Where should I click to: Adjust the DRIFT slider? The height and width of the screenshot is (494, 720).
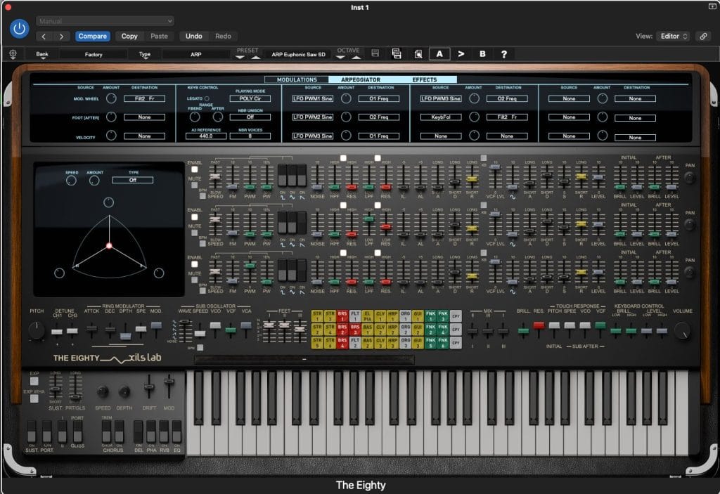149,386
